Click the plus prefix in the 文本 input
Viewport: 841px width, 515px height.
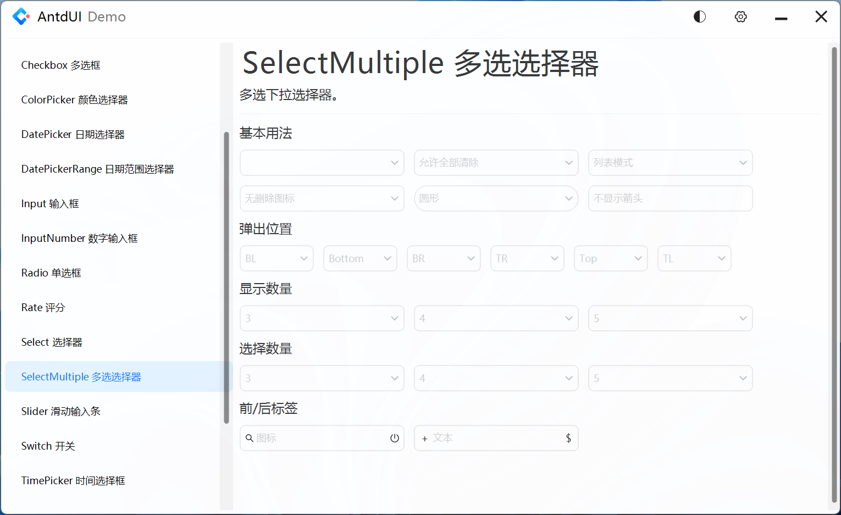point(424,438)
